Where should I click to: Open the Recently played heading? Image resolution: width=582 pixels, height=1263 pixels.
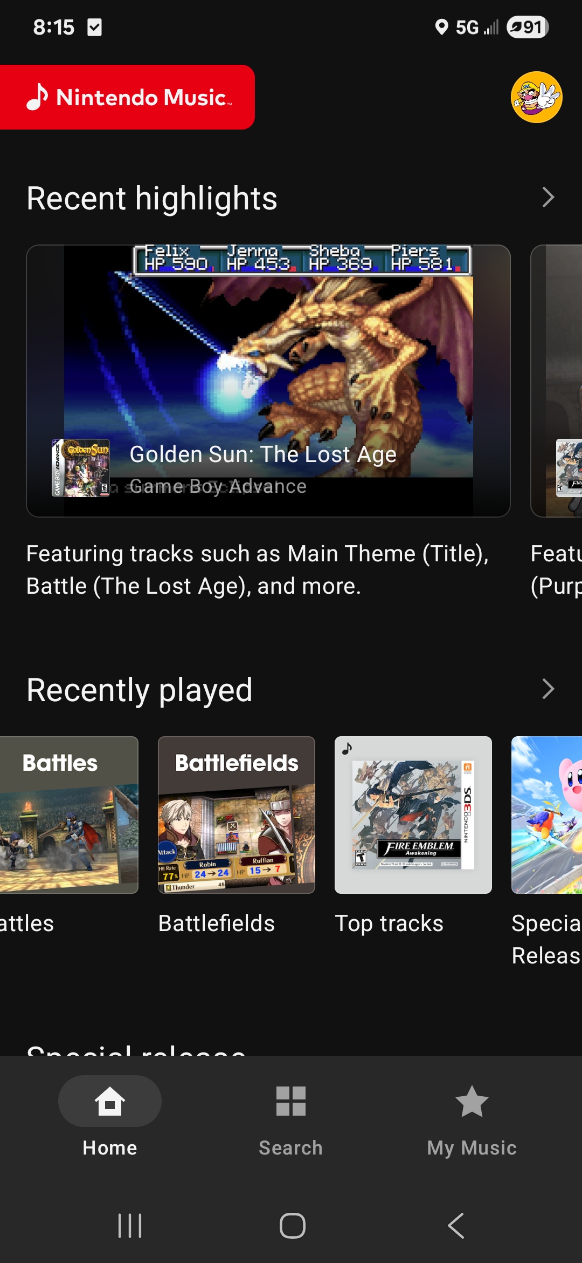tap(140, 690)
